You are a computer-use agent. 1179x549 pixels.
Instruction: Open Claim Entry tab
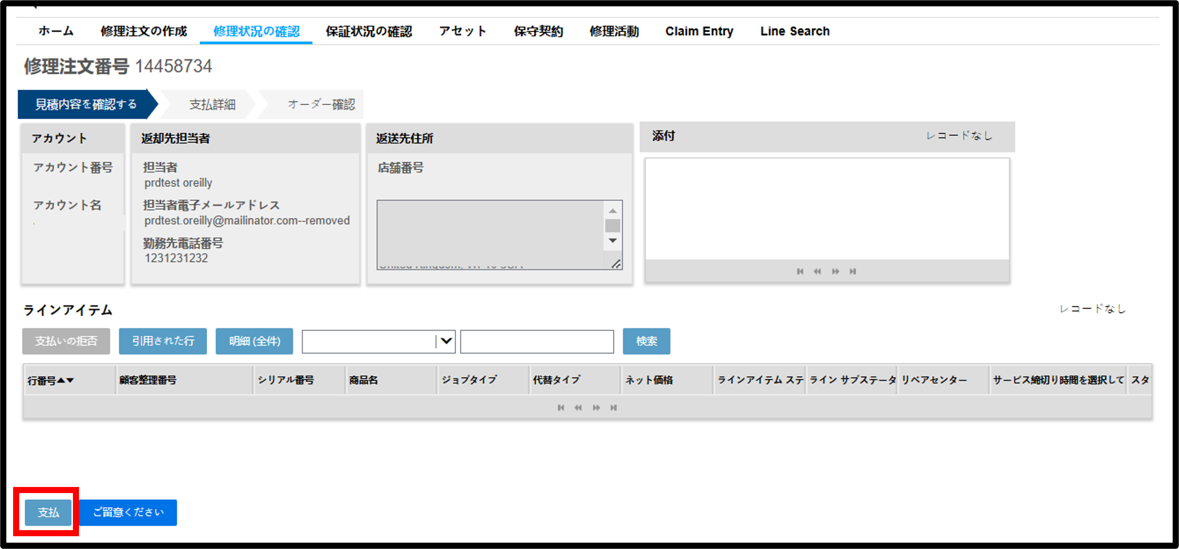pyautogui.click(x=699, y=31)
